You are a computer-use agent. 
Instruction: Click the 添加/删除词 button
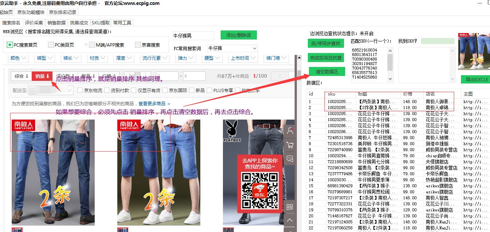coord(238,35)
